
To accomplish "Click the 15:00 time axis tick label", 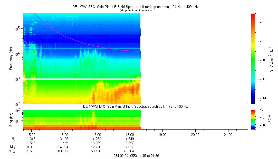I will pyautogui.click(x=31, y=134).
